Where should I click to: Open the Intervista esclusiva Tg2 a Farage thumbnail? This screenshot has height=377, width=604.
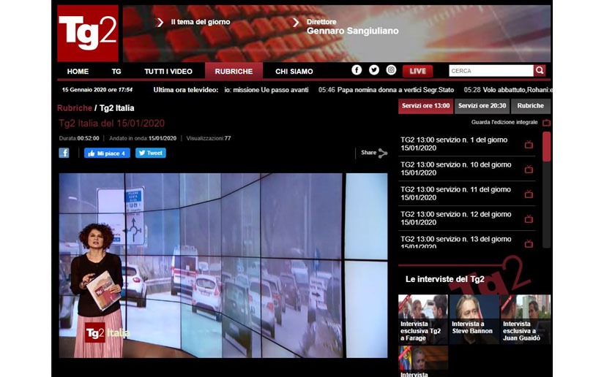[x=423, y=319]
